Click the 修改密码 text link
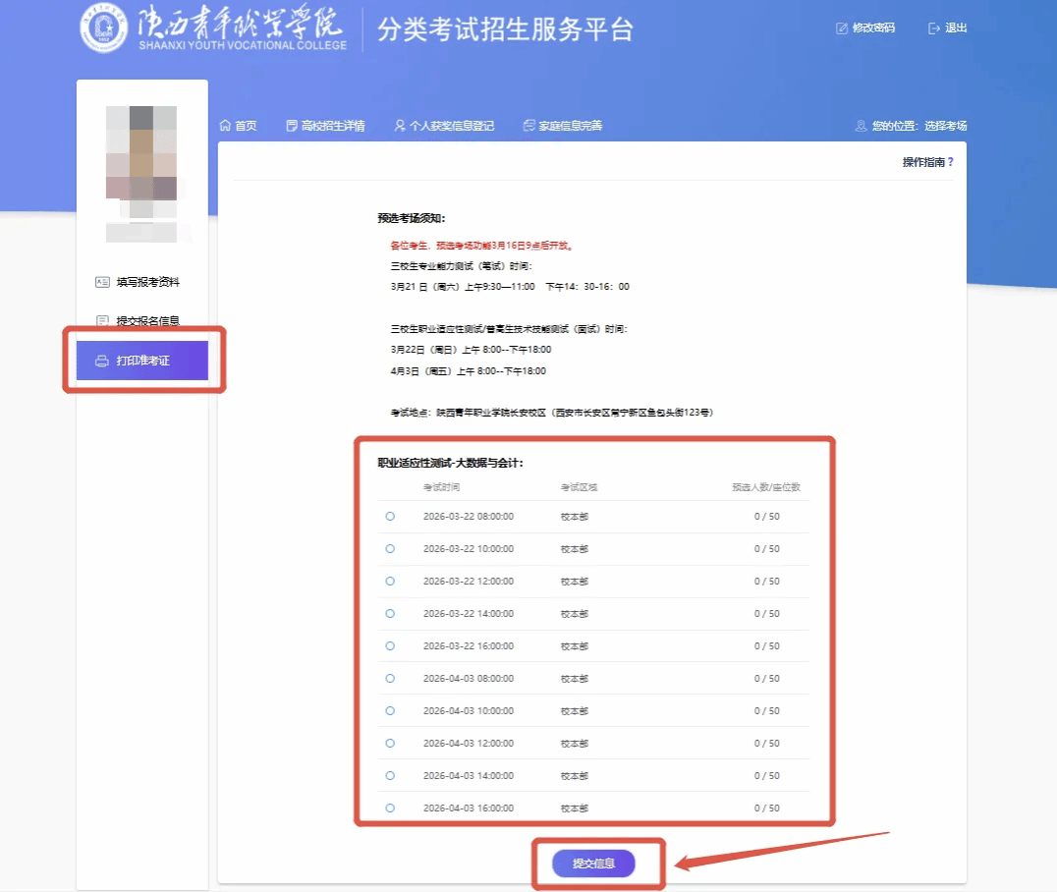The height and width of the screenshot is (892, 1057). tap(873, 28)
